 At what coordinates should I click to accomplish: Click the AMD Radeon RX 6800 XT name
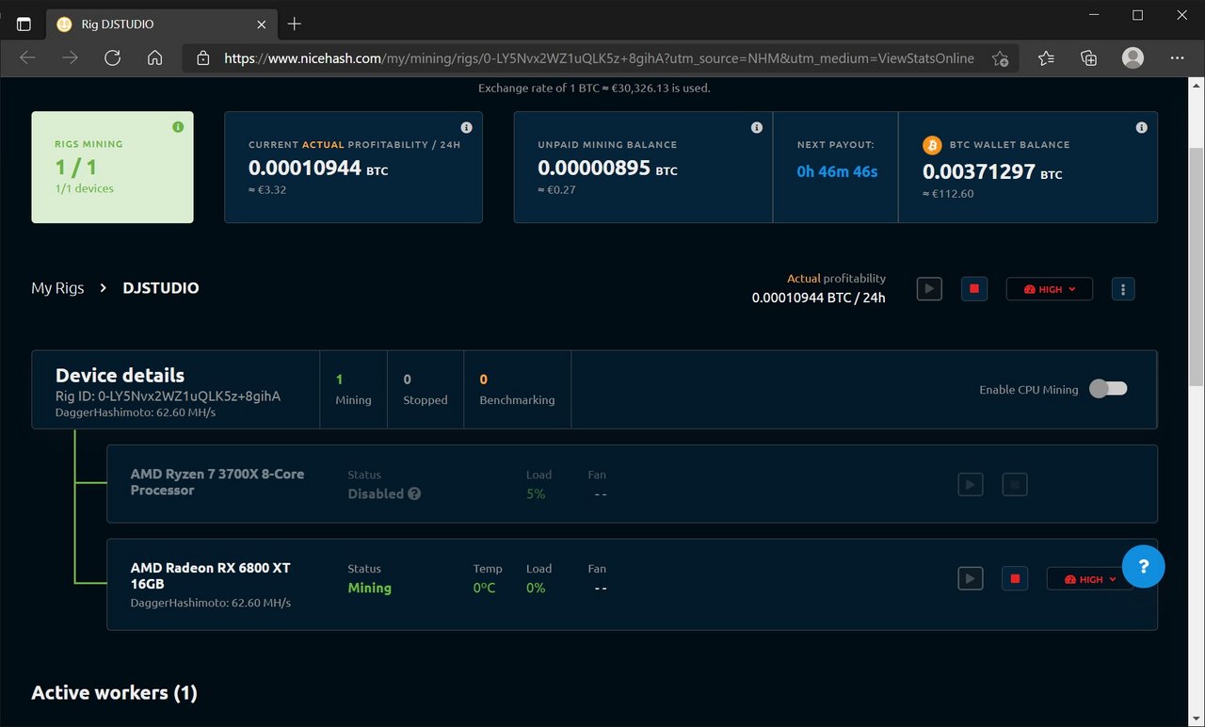pos(210,575)
